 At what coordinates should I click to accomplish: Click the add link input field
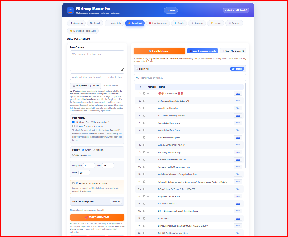97,77
